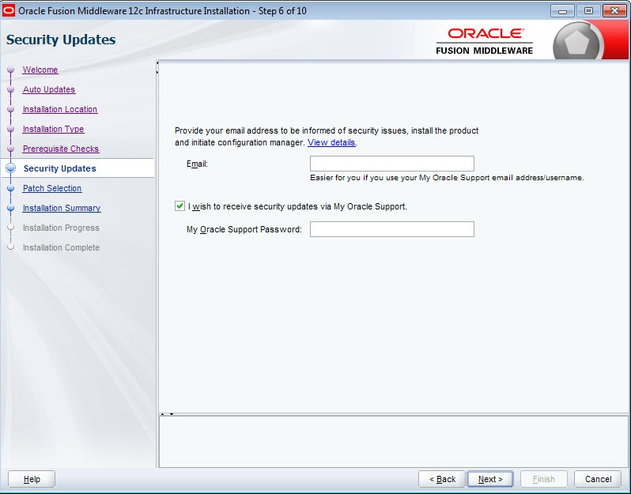Click the message pane splitter down arrow

pyautogui.click(x=172, y=414)
